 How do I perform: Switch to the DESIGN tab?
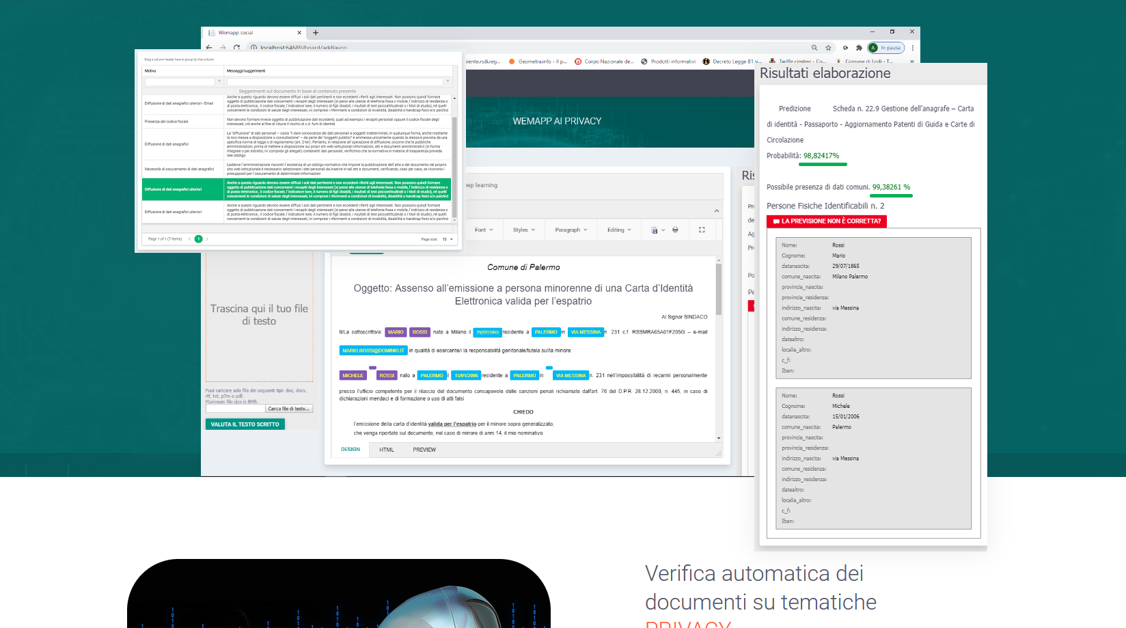pos(351,450)
